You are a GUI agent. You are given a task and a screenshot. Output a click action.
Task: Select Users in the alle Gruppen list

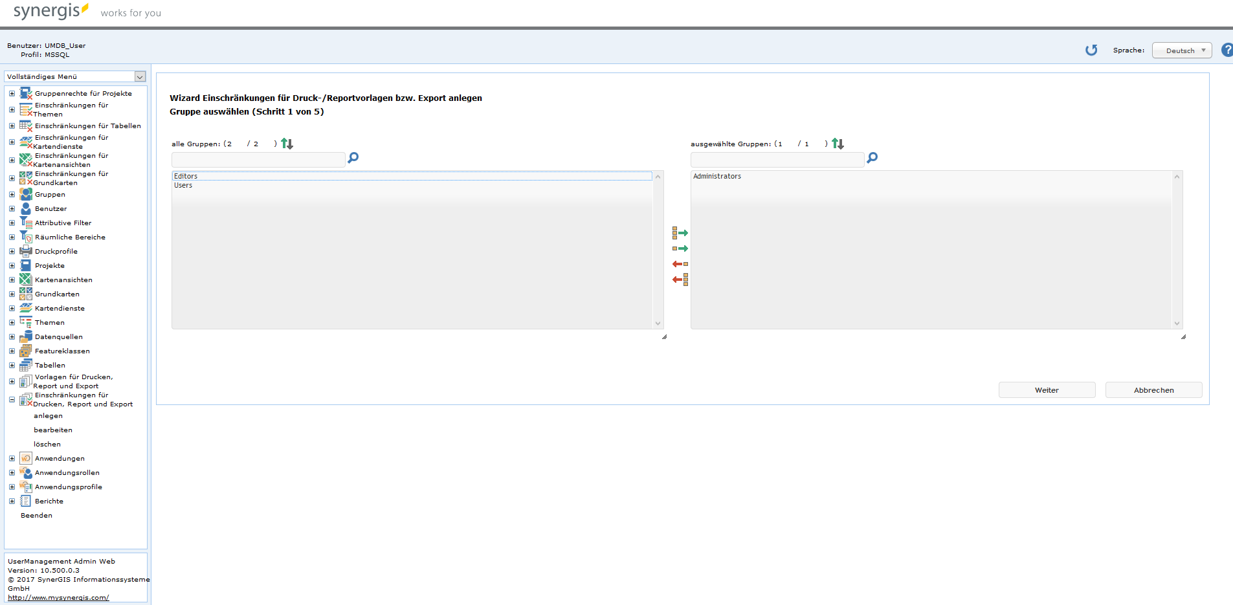tap(412, 185)
